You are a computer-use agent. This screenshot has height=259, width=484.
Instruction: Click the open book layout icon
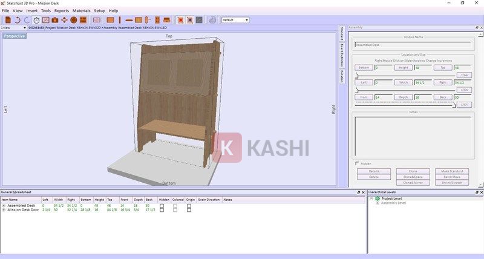(97, 20)
